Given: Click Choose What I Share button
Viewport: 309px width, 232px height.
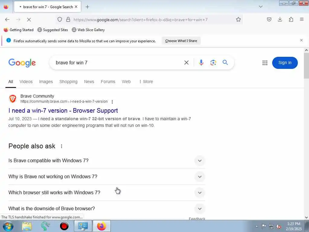Looking at the screenshot, I should (181, 41).
